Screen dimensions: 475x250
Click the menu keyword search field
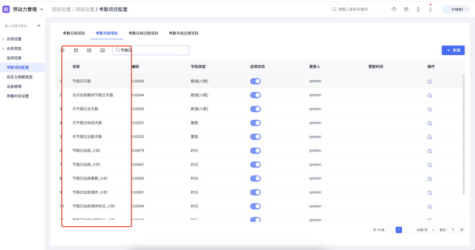(x=358, y=9)
